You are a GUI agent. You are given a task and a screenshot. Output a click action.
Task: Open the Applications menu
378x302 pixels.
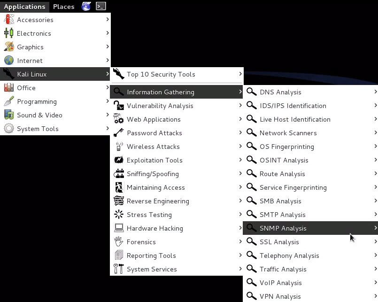tap(24, 7)
